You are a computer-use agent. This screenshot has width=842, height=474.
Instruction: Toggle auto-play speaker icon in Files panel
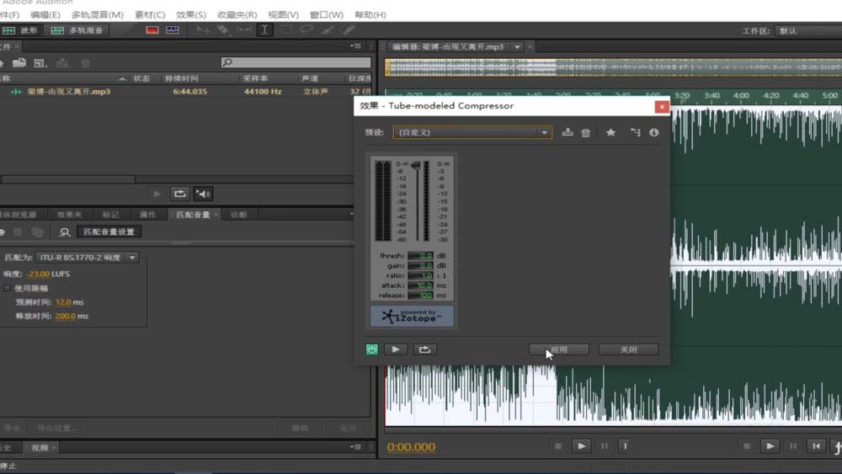click(x=202, y=194)
